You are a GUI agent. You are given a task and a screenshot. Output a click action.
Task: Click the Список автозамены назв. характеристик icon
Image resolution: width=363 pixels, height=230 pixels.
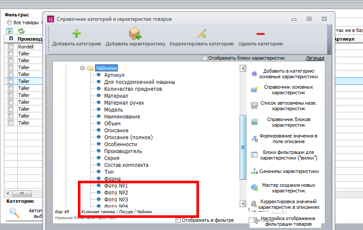[x=254, y=105]
